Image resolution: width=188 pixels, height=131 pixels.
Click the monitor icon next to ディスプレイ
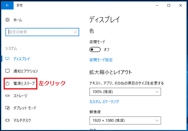7,59
